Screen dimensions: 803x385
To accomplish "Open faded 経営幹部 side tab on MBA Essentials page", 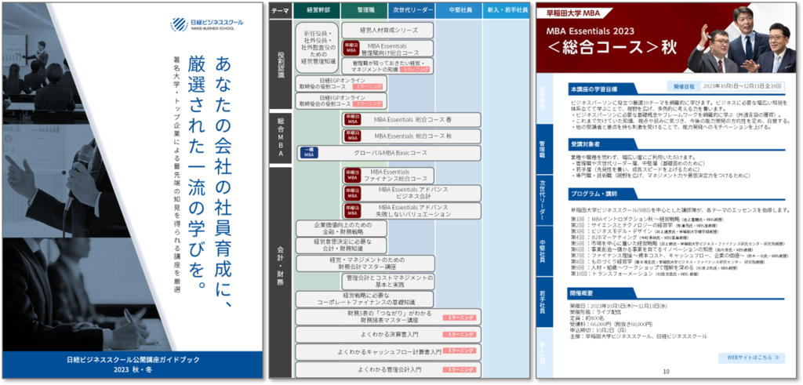I will [544, 97].
